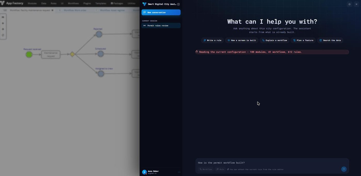
Task: Focus the permit workflow question input
Action: (272, 163)
